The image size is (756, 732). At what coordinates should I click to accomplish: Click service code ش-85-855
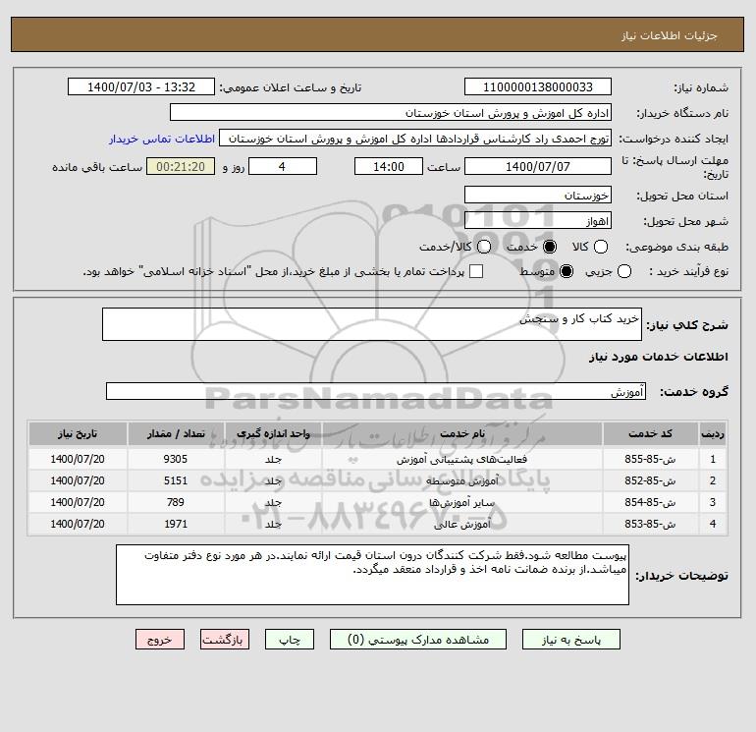[x=650, y=459]
